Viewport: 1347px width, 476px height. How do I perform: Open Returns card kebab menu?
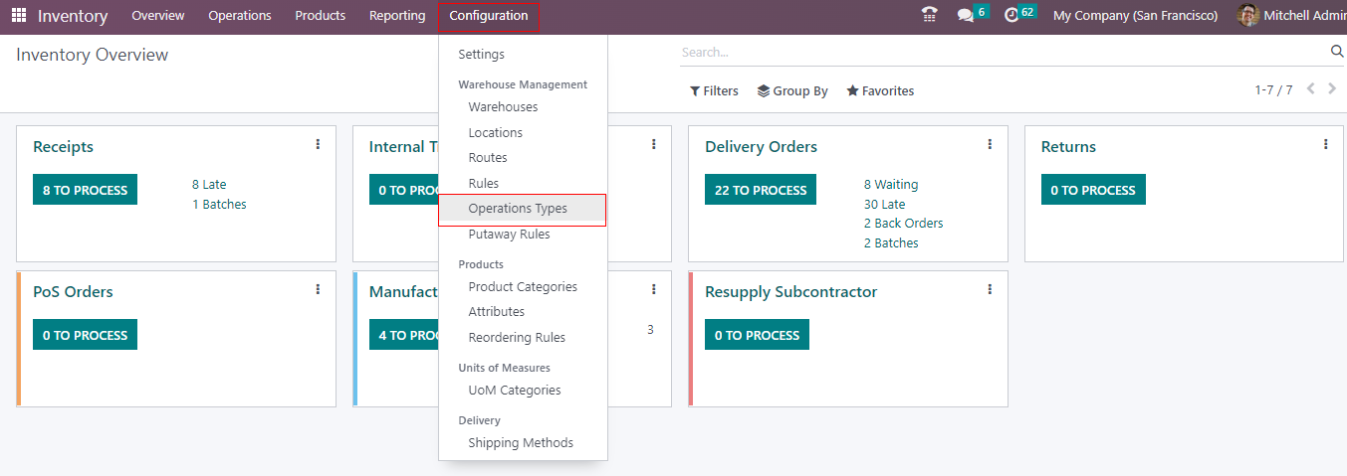1325,145
